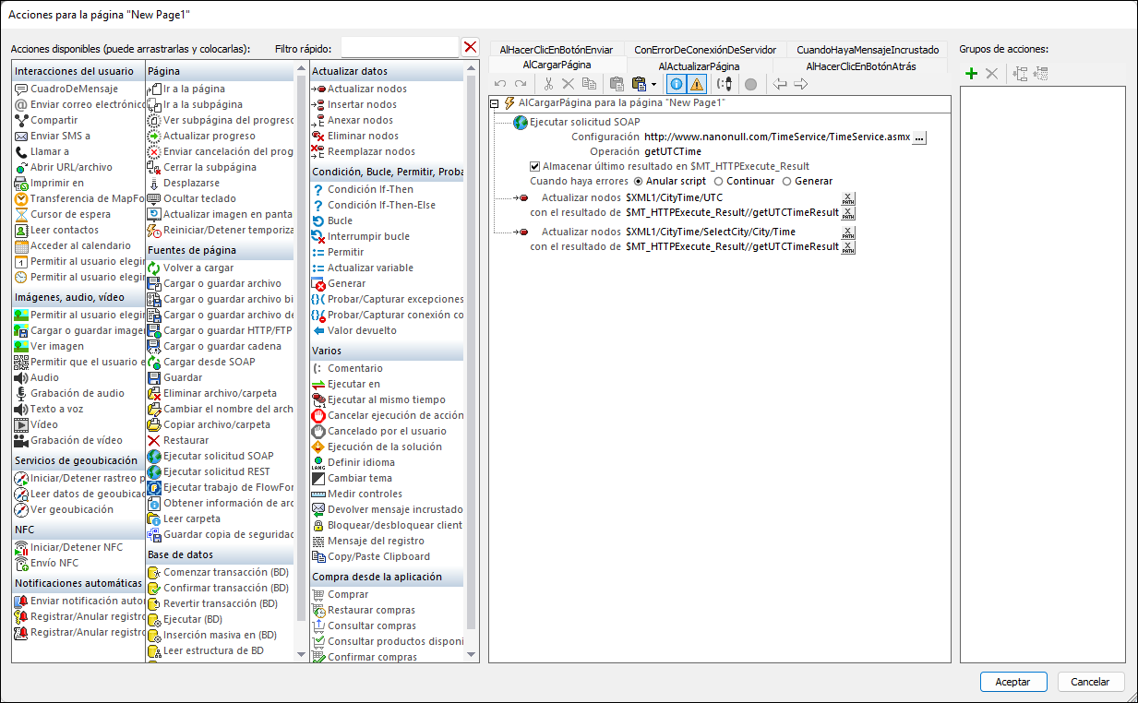1138x703 pixels.
Task: Select Generar radio button
Action: pyautogui.click(x=787, y=181)
